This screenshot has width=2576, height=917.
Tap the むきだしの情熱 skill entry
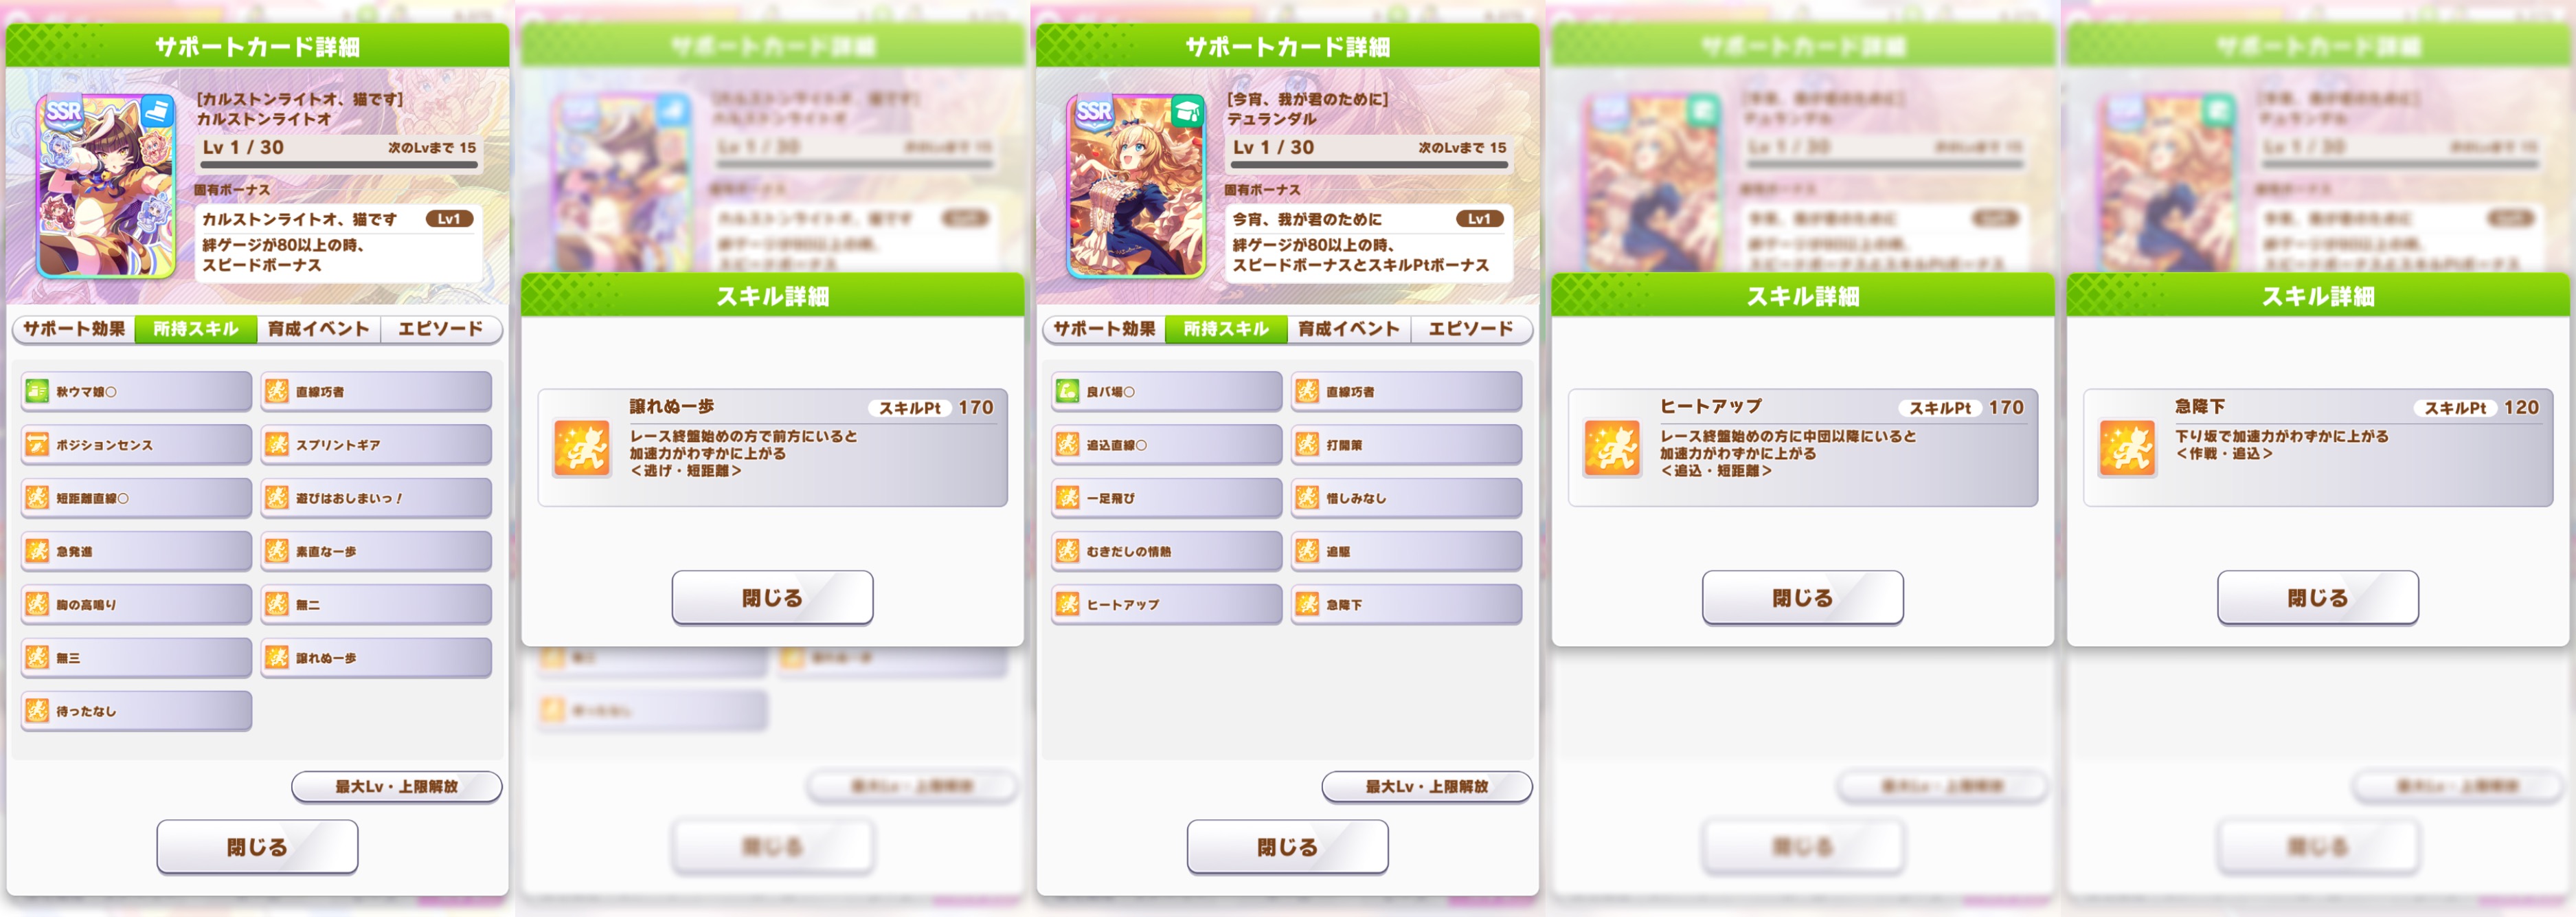[x=1166, y=551]
